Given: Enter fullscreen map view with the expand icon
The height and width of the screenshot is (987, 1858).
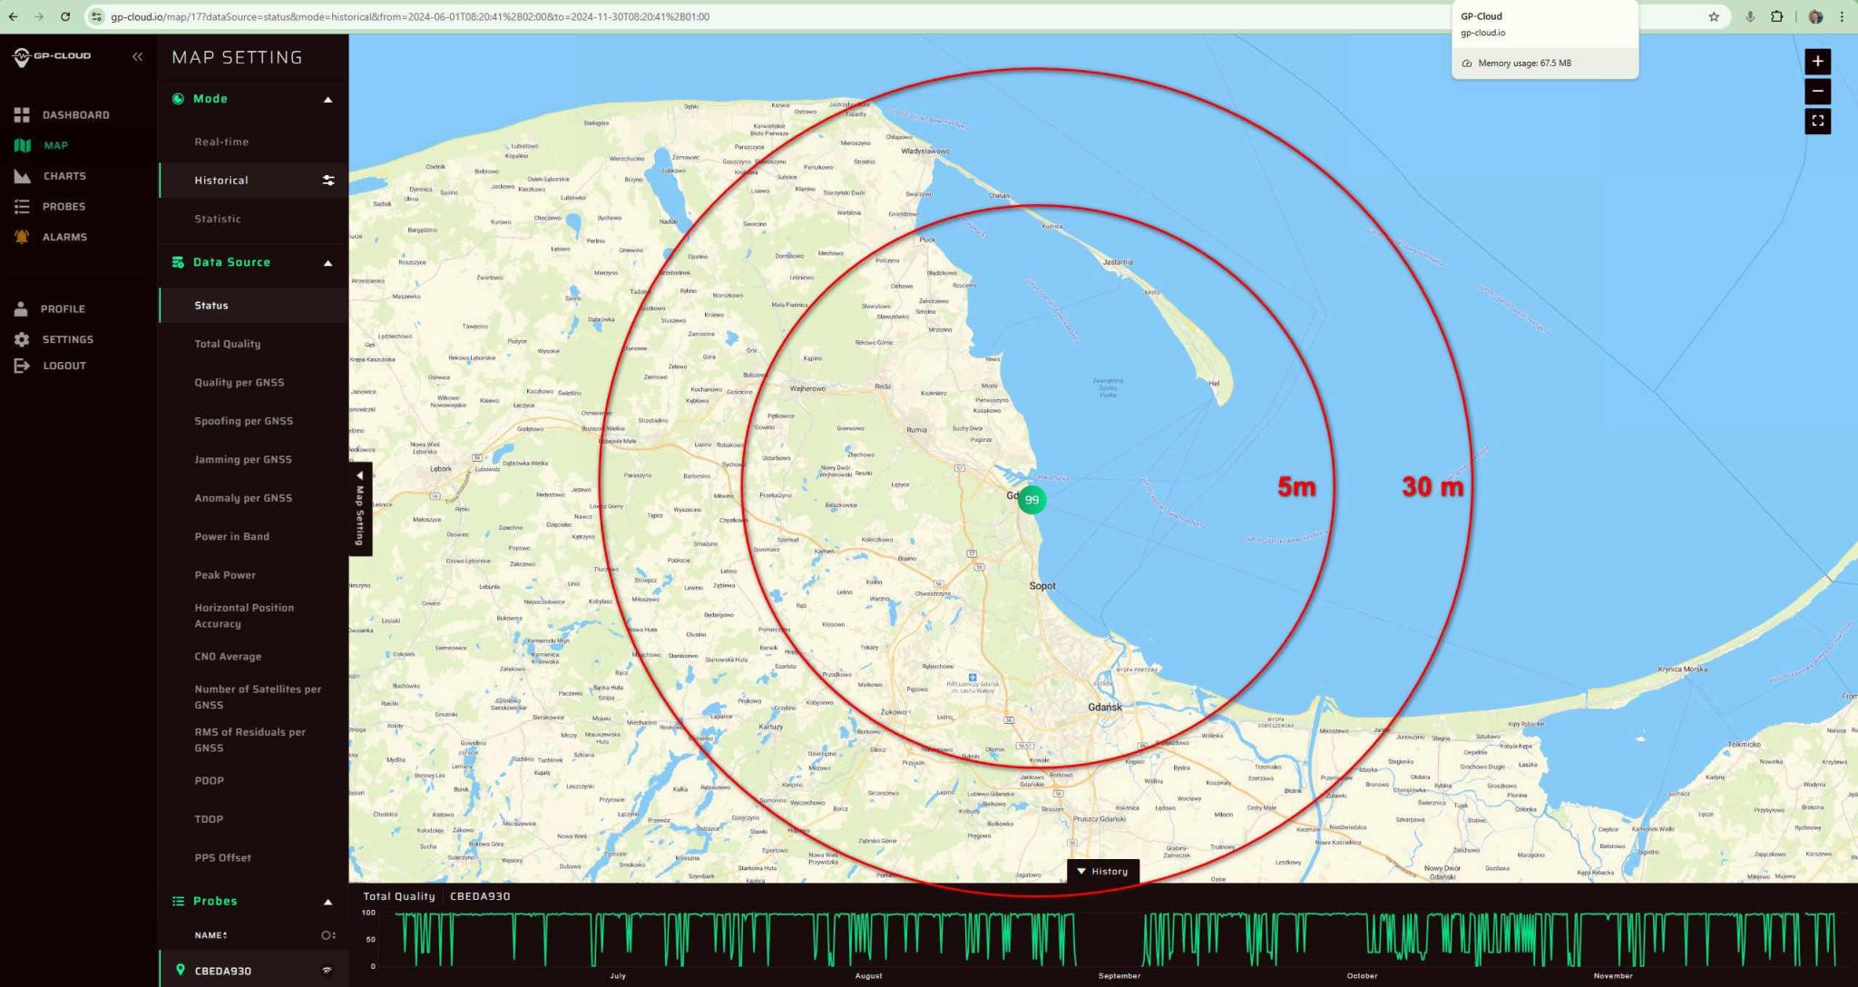Looking at the screenshot, I should (x=1818, y=121).
